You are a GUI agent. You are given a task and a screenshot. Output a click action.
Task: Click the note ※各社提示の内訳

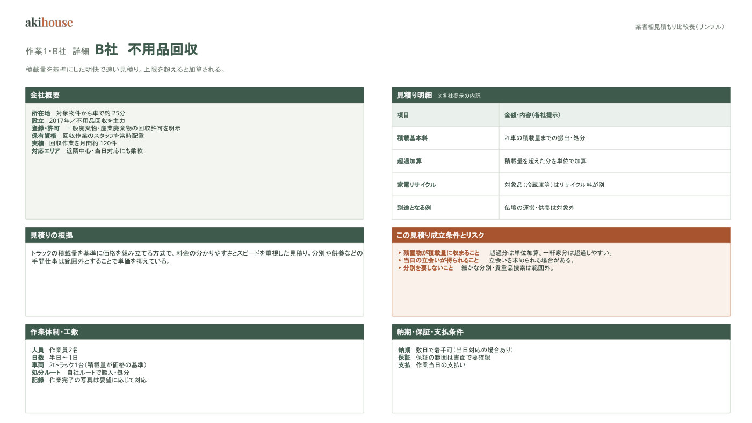[x=459, y=96]
